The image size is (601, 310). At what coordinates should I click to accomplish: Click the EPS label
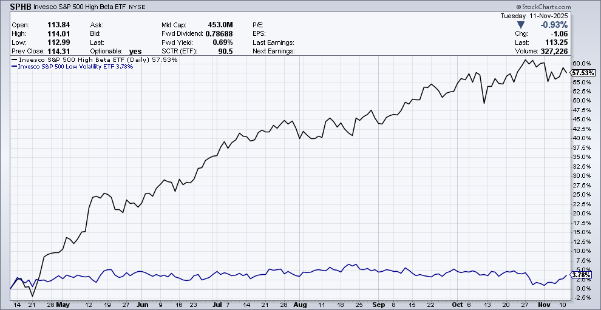(259, 33)
